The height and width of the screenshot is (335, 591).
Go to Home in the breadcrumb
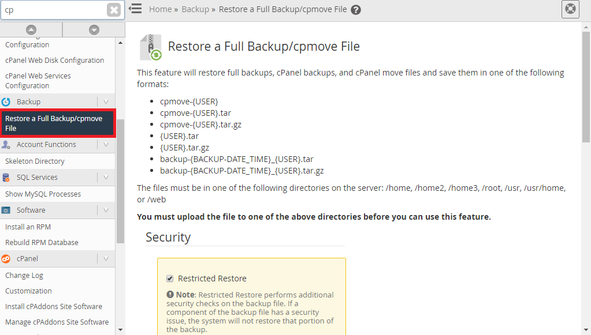pos(160,10)
